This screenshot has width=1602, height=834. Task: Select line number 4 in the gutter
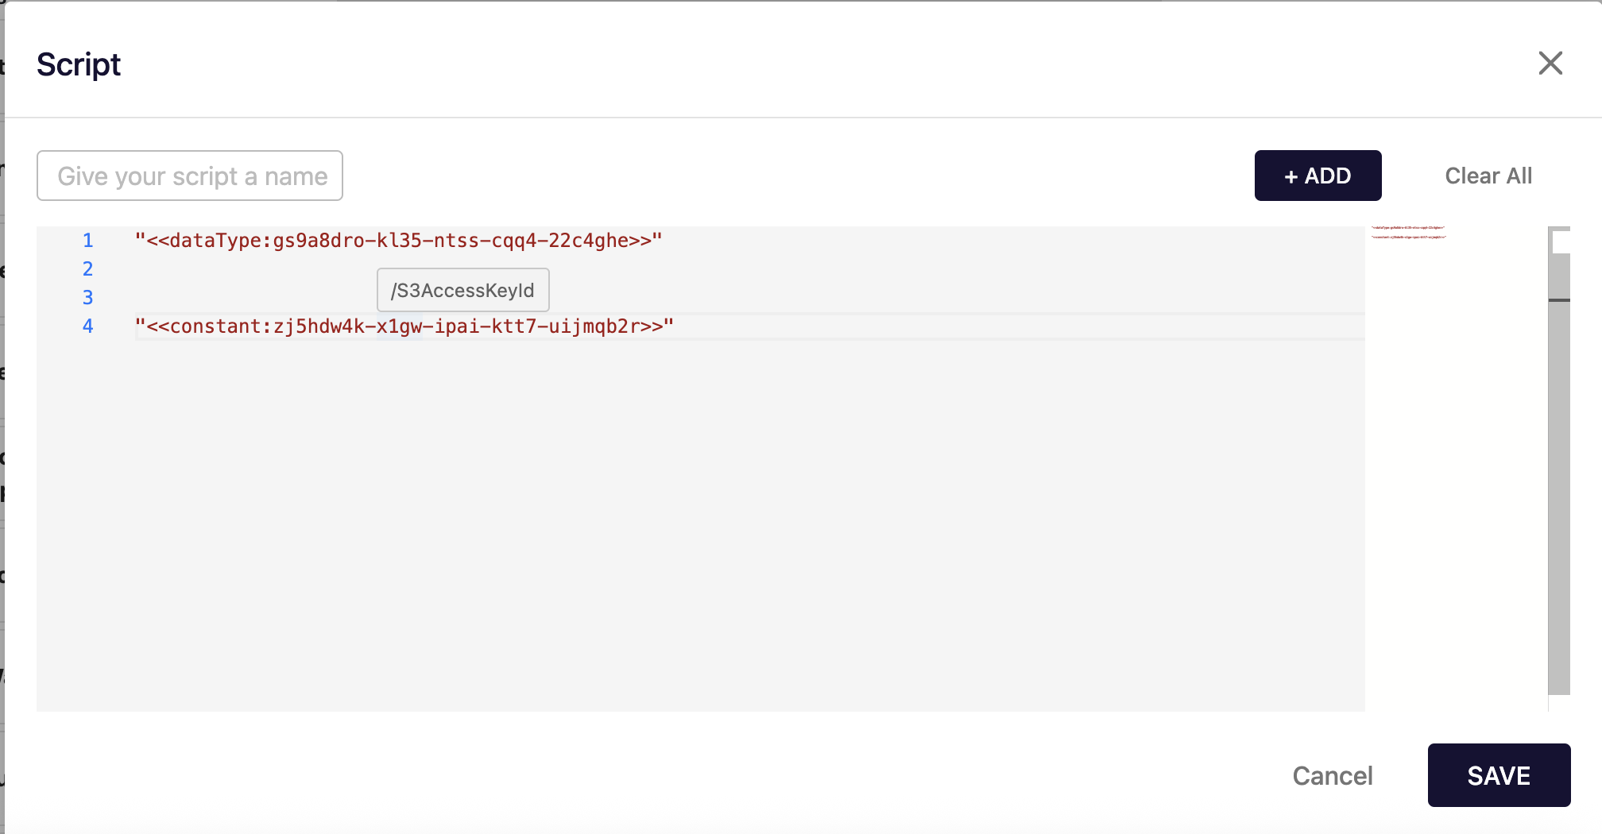pos(87,326)
